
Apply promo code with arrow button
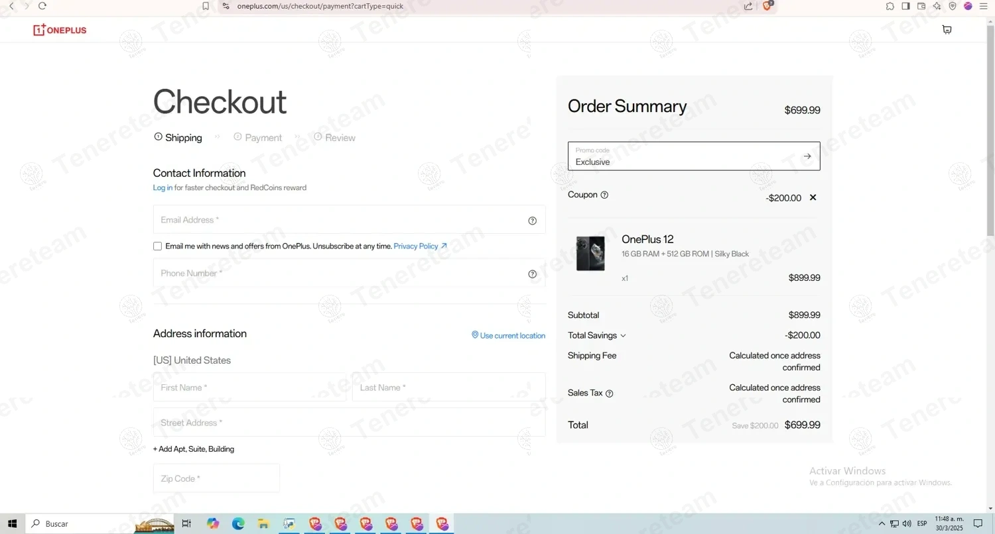[807, 156]
